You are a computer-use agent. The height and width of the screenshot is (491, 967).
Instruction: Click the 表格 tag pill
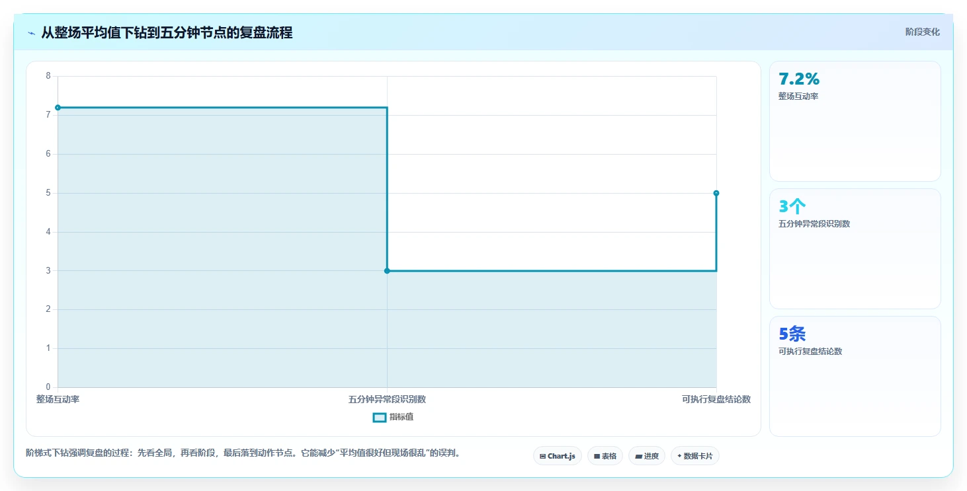pyautogui.click(x=605, y=456)
